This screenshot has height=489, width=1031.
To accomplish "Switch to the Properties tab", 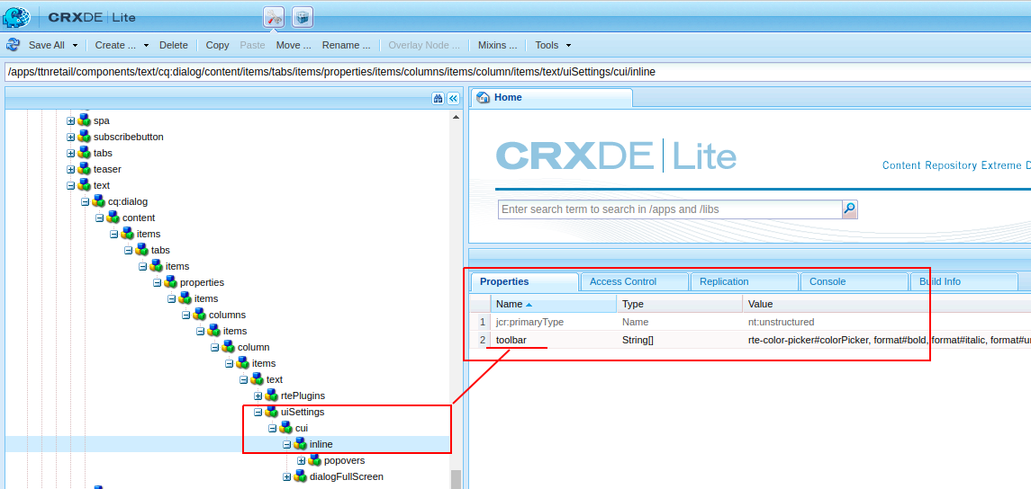I will coord(524,281).
